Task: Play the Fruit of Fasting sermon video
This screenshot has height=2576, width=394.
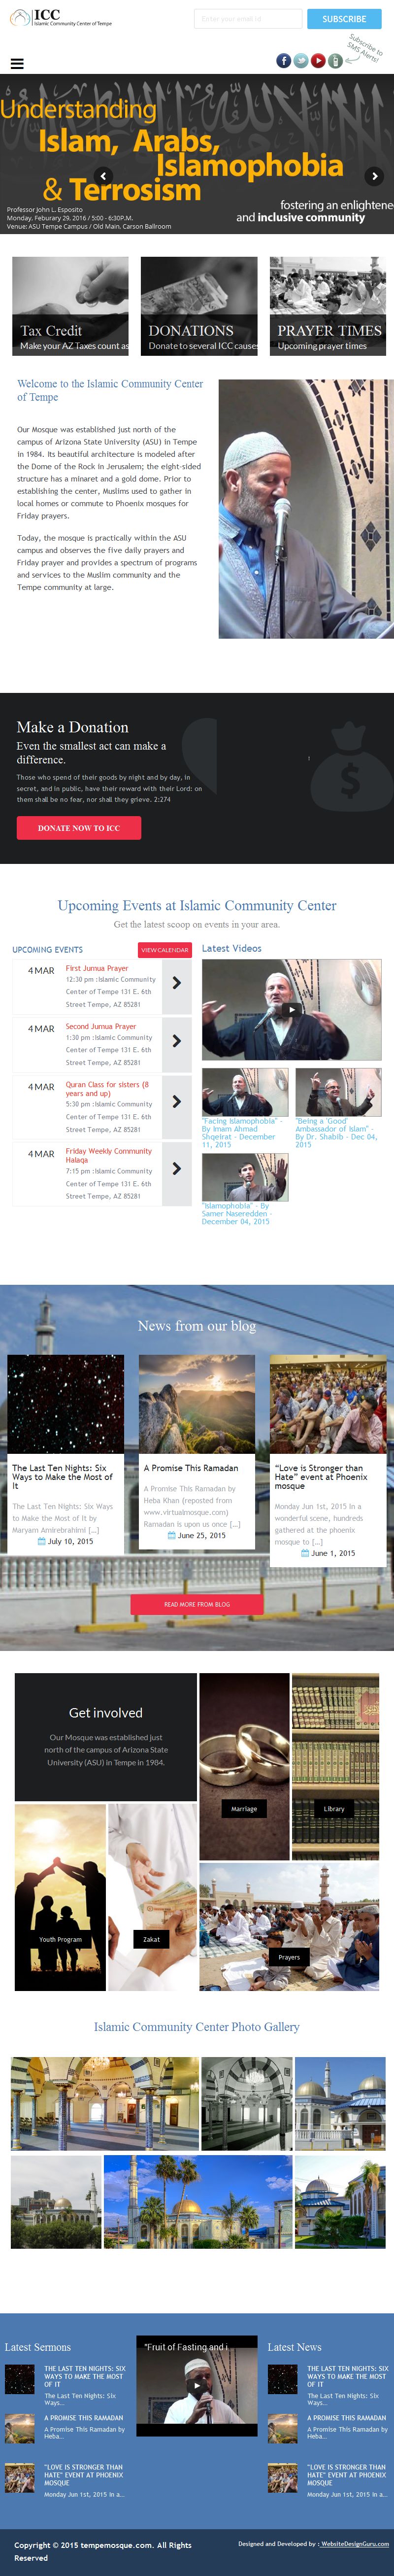Action: [x=197, y=2385]
